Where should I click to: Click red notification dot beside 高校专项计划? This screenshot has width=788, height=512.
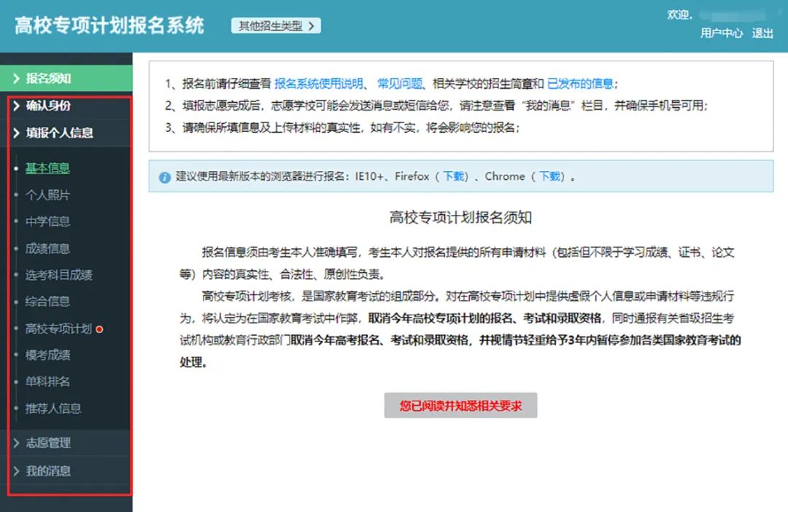click(99, 329)
